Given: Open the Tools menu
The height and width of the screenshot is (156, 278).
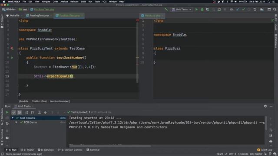Looking at the screenshot, I should click(x=97, y=2).
